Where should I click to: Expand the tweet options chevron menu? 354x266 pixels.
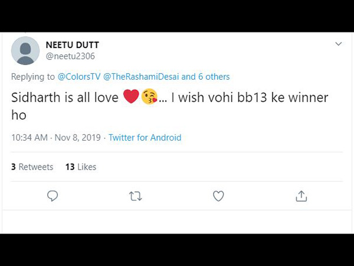click(x=339, y=44)
